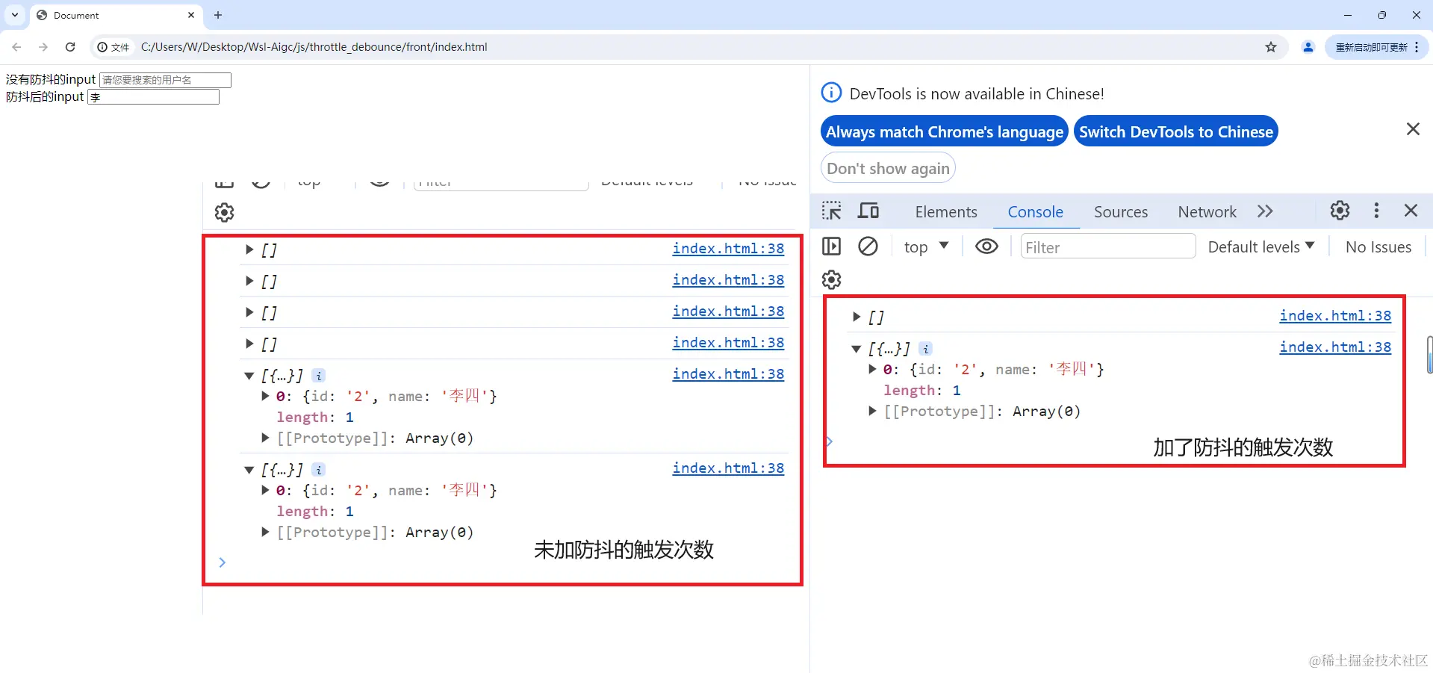Click the browser back arrow
This screenshot has height=673, width=1433.
[x=16, y=47]
